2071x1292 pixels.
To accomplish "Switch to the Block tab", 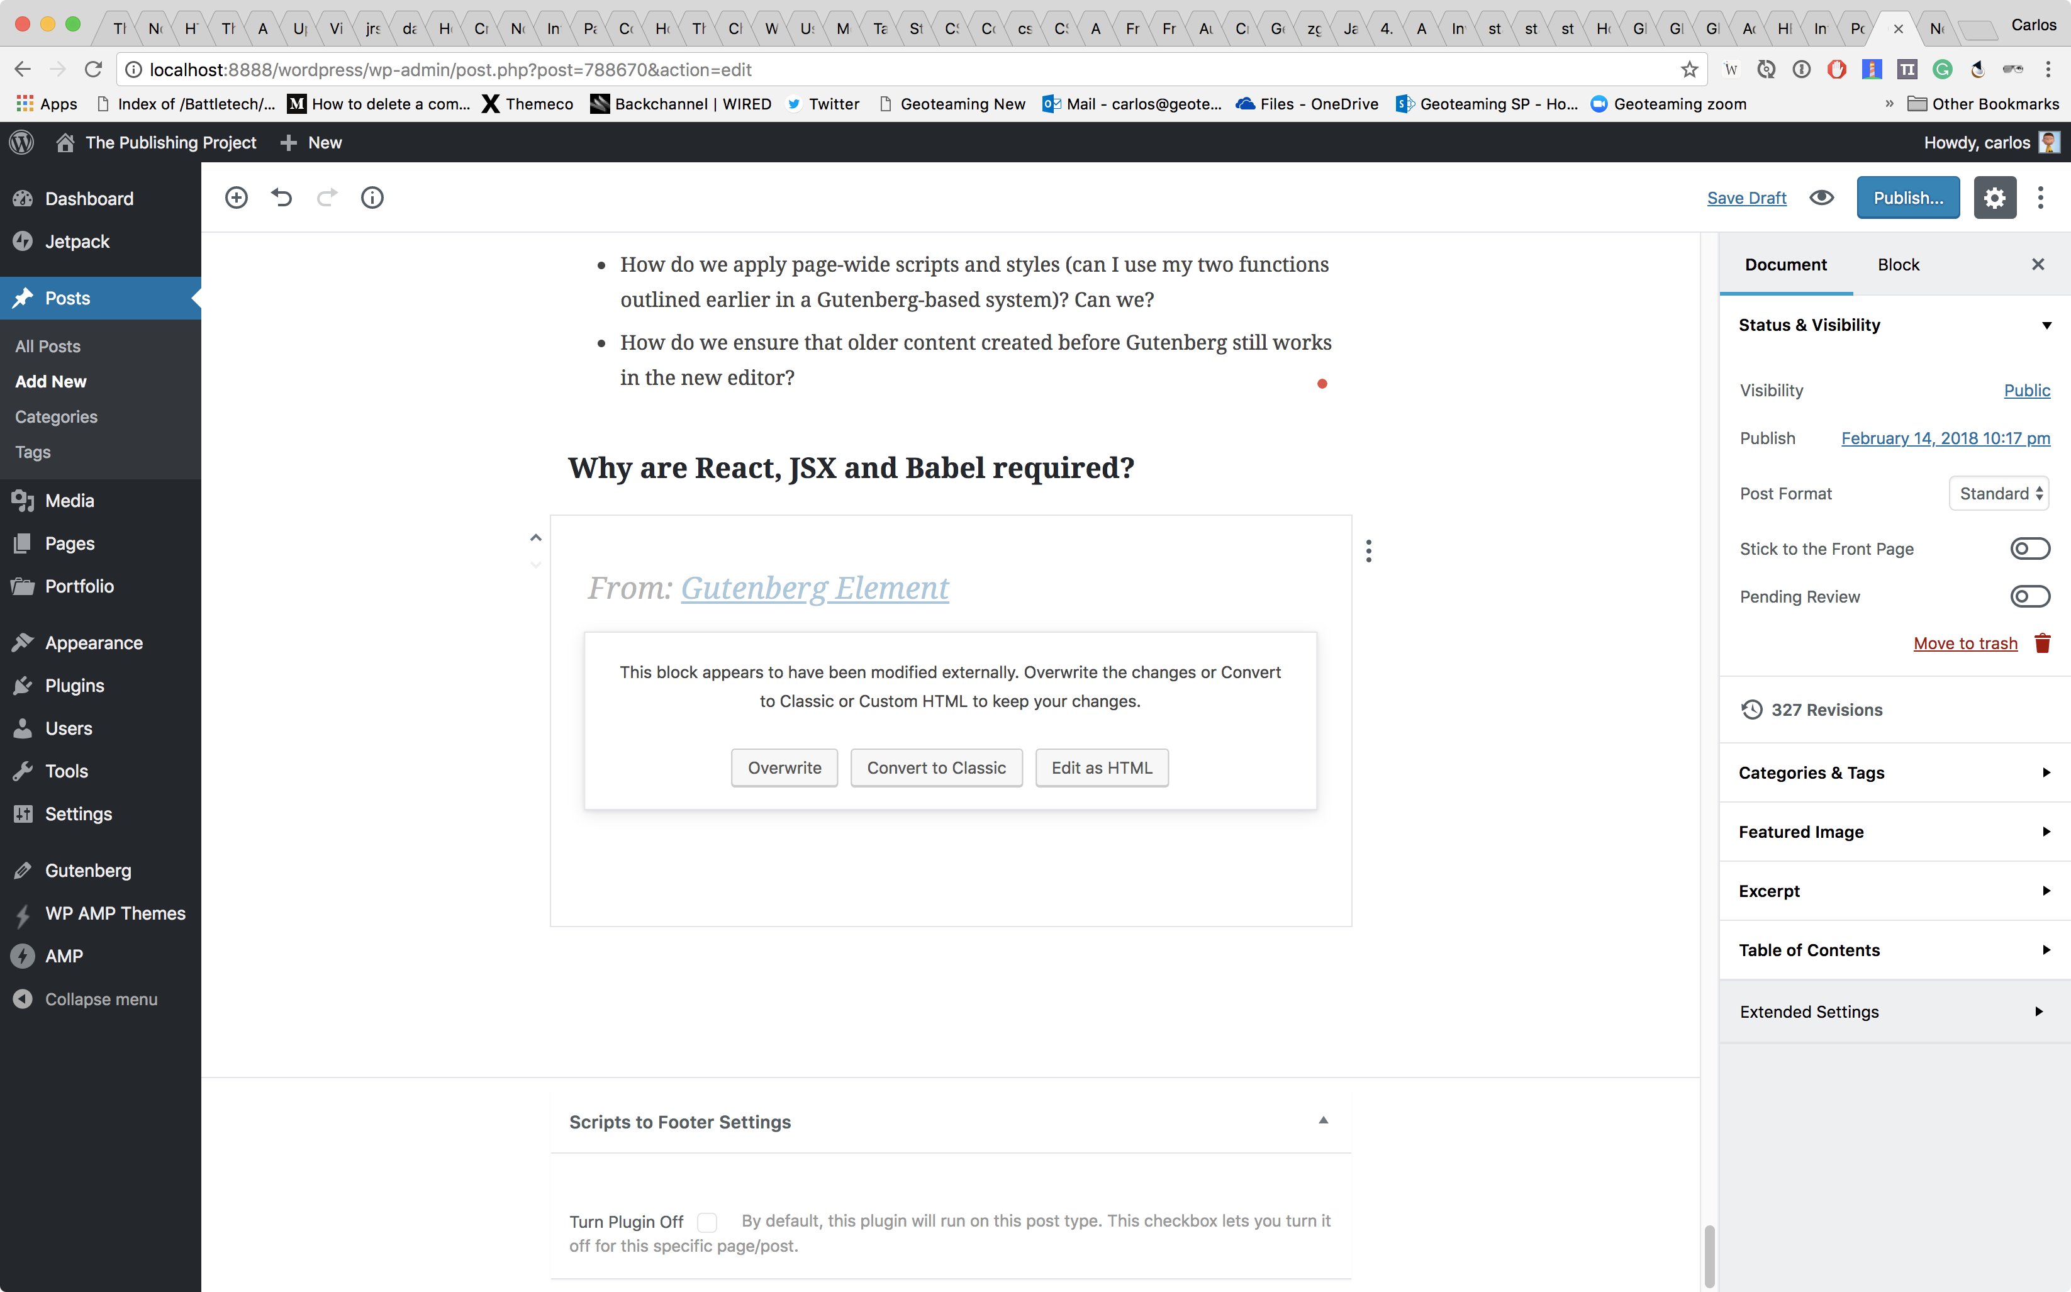I will 1897,265.
